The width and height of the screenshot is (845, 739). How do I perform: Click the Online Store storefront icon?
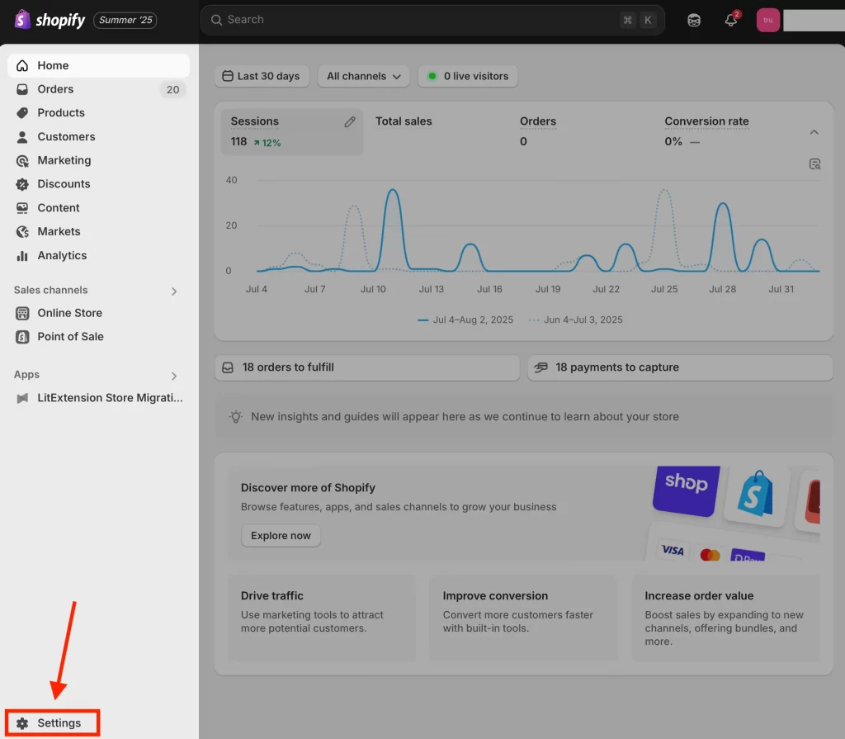click(22, 313)
